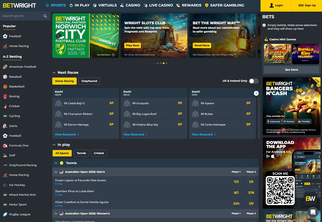
Task: Select the Greyhound races filter
Action: pyautogui.click(x=89, y=81)
